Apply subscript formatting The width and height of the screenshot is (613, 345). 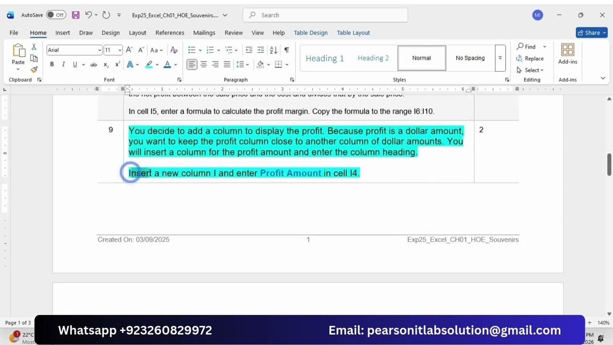[x=106, y=64]
